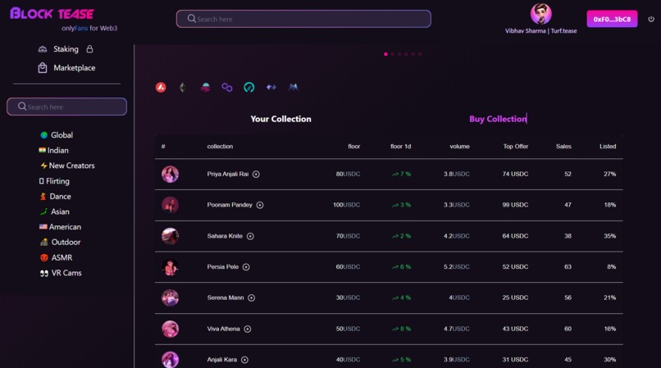Select the Avalanche chain icon
Screen dimensions: 661x368
(161, 87)
